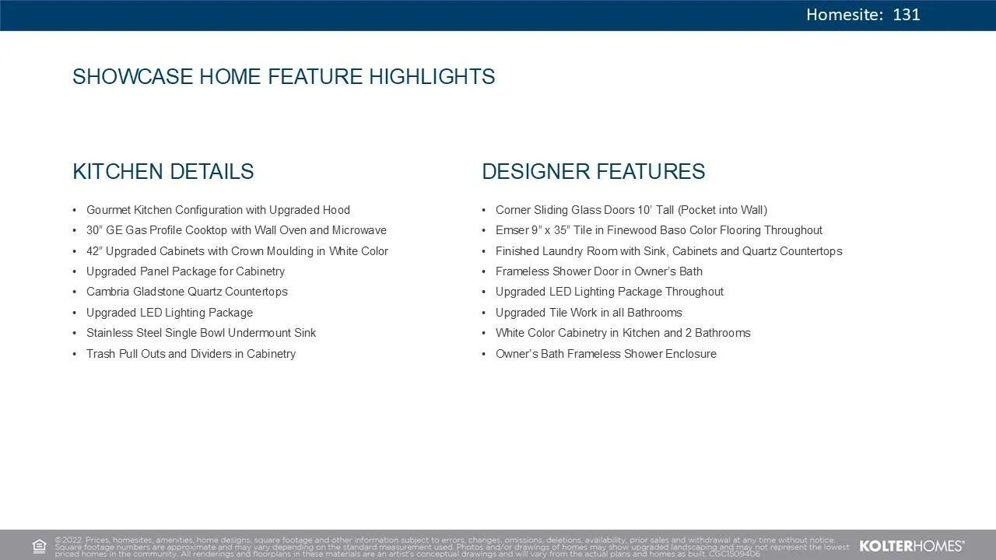Click Upgraded Tile Work in all Bathrooms

coord(588,313)
